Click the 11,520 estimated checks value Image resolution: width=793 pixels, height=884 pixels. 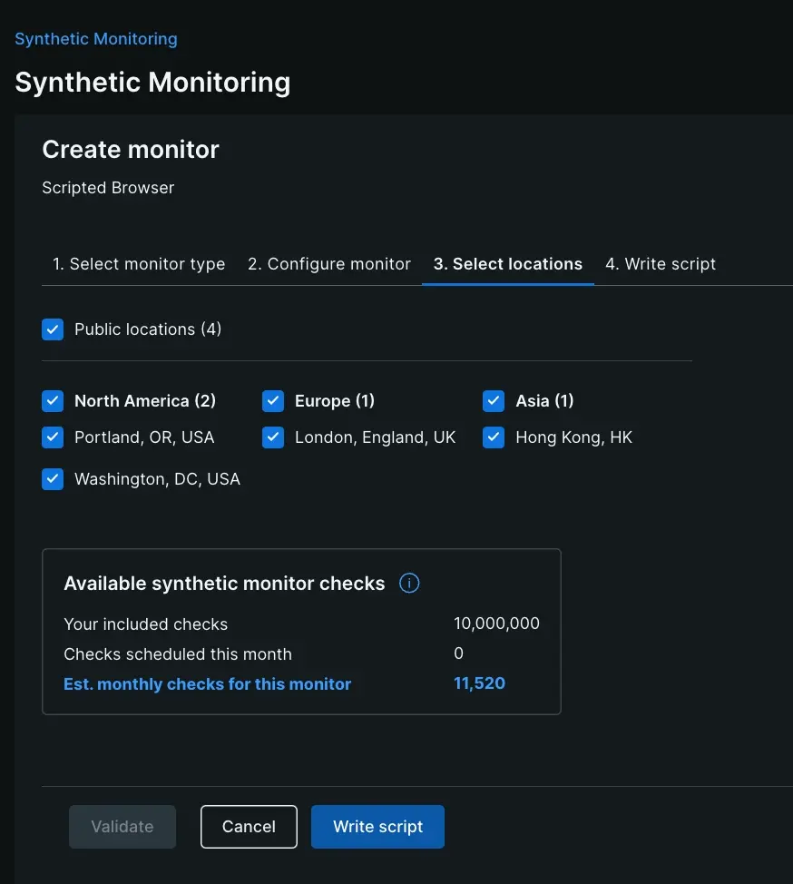[x=479, y=683]
